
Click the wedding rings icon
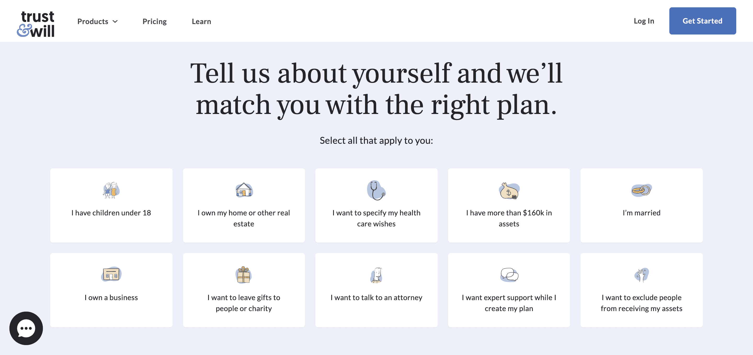point(641,190)
